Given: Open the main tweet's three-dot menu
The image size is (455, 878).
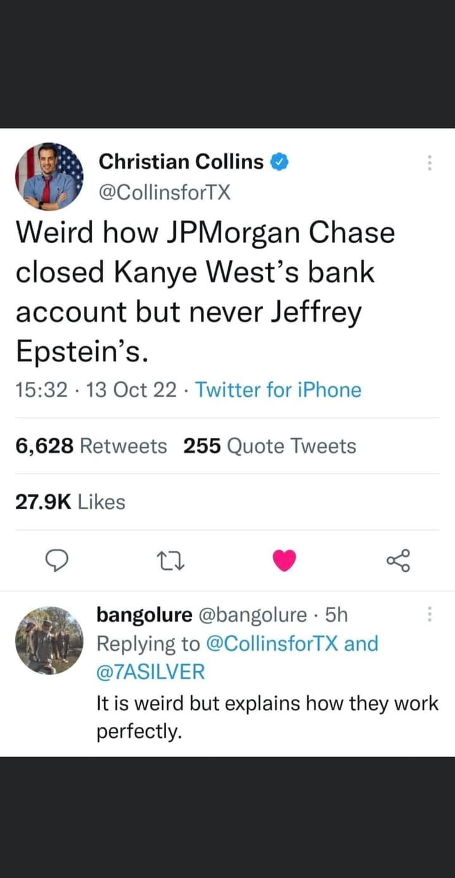Looking at the screenshot, I should click(430, 163).
